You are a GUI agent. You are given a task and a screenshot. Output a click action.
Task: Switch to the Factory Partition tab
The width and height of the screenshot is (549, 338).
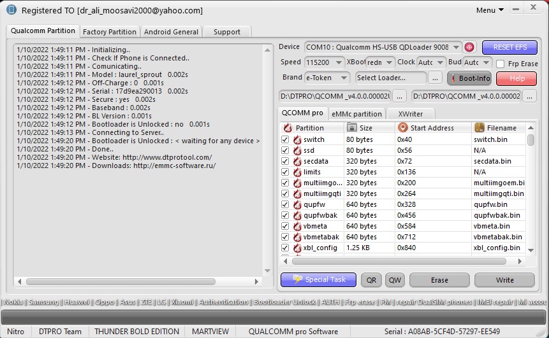(110, 32)
